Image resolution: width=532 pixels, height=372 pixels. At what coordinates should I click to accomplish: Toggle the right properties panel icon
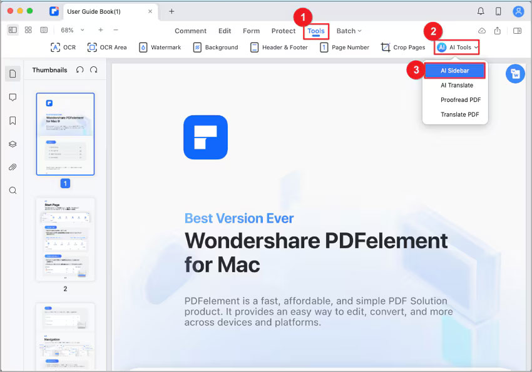pos(517,31)
